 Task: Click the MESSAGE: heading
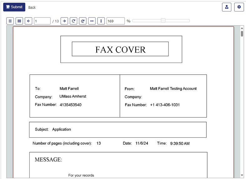48,159
